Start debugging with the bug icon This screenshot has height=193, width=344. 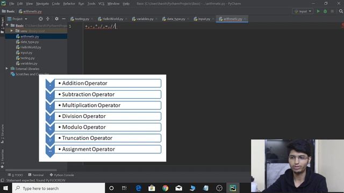point(325,11)
